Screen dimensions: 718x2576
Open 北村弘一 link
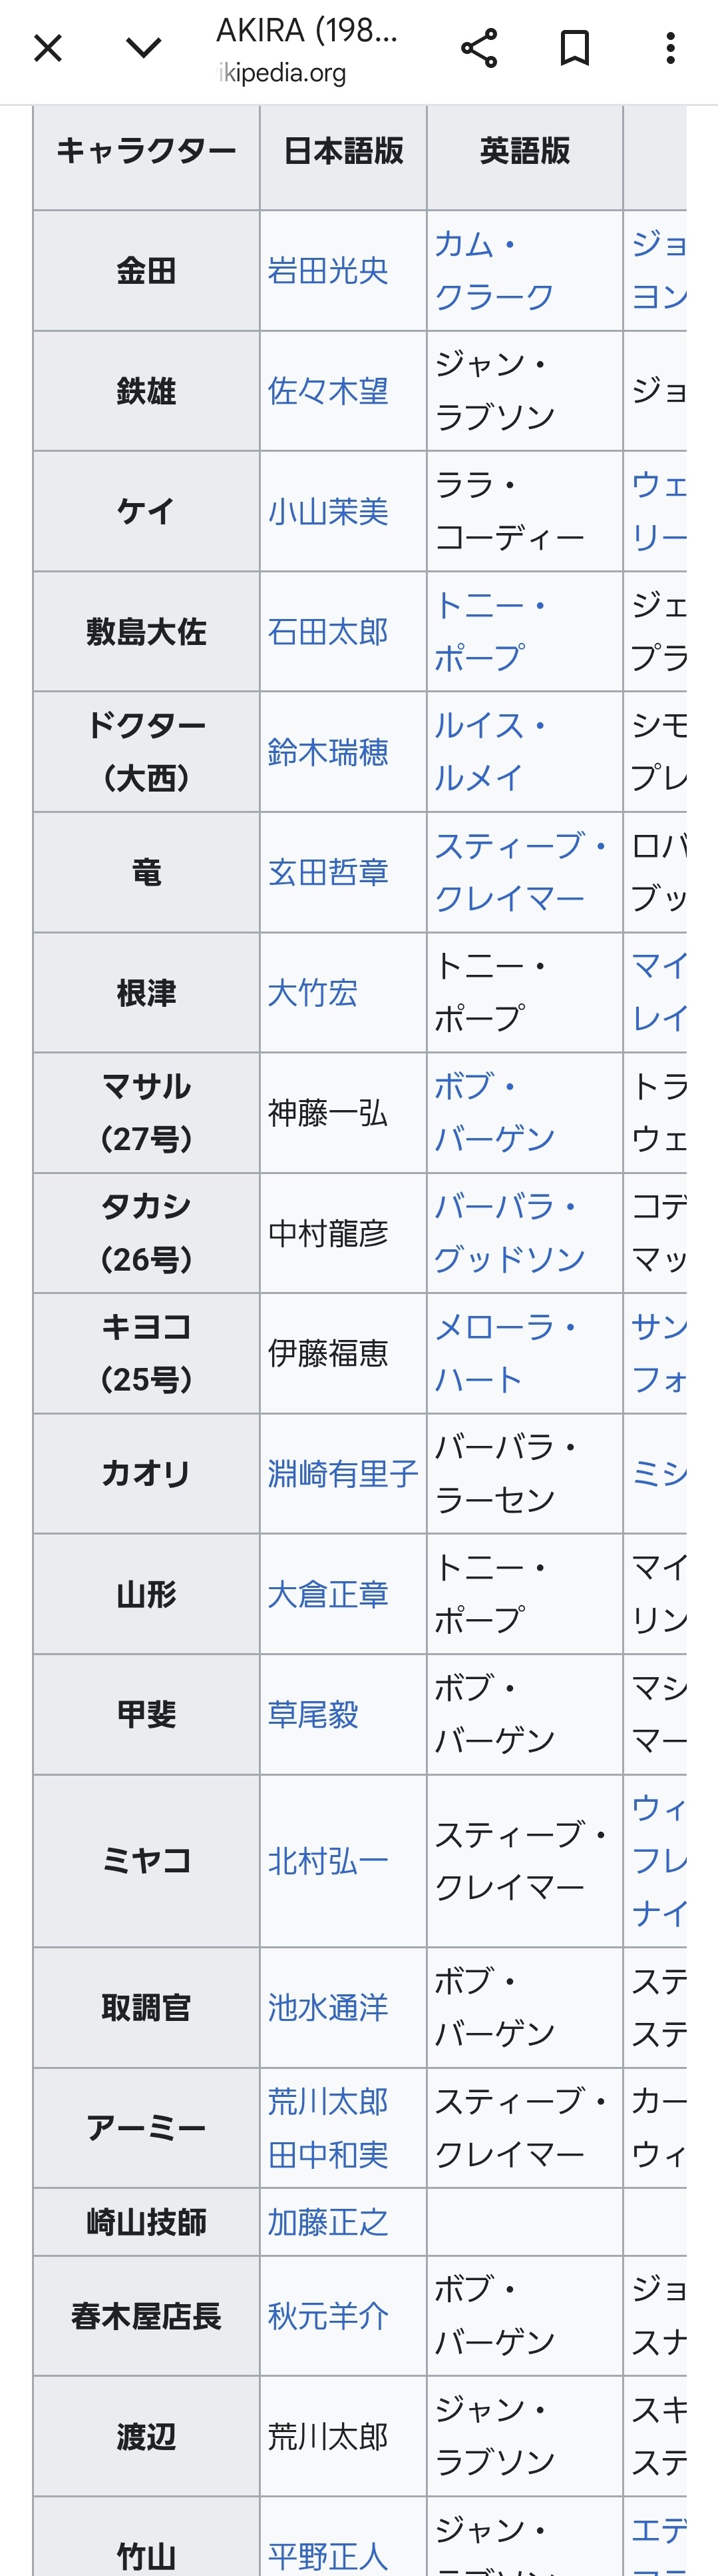(x=327, y=1861)
